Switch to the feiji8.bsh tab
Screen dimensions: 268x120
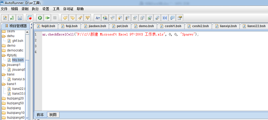tap(46, 26)
